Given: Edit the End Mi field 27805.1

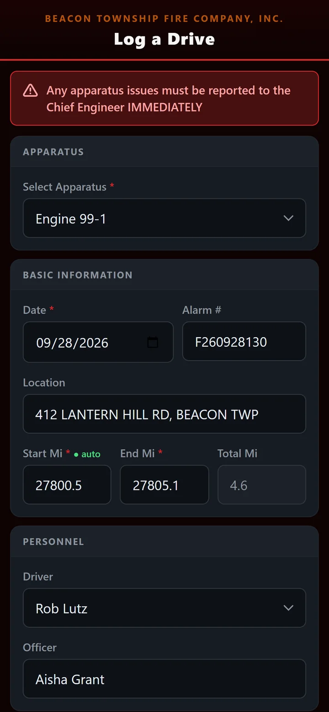Looking at the screenshot, I should point(164,485).
